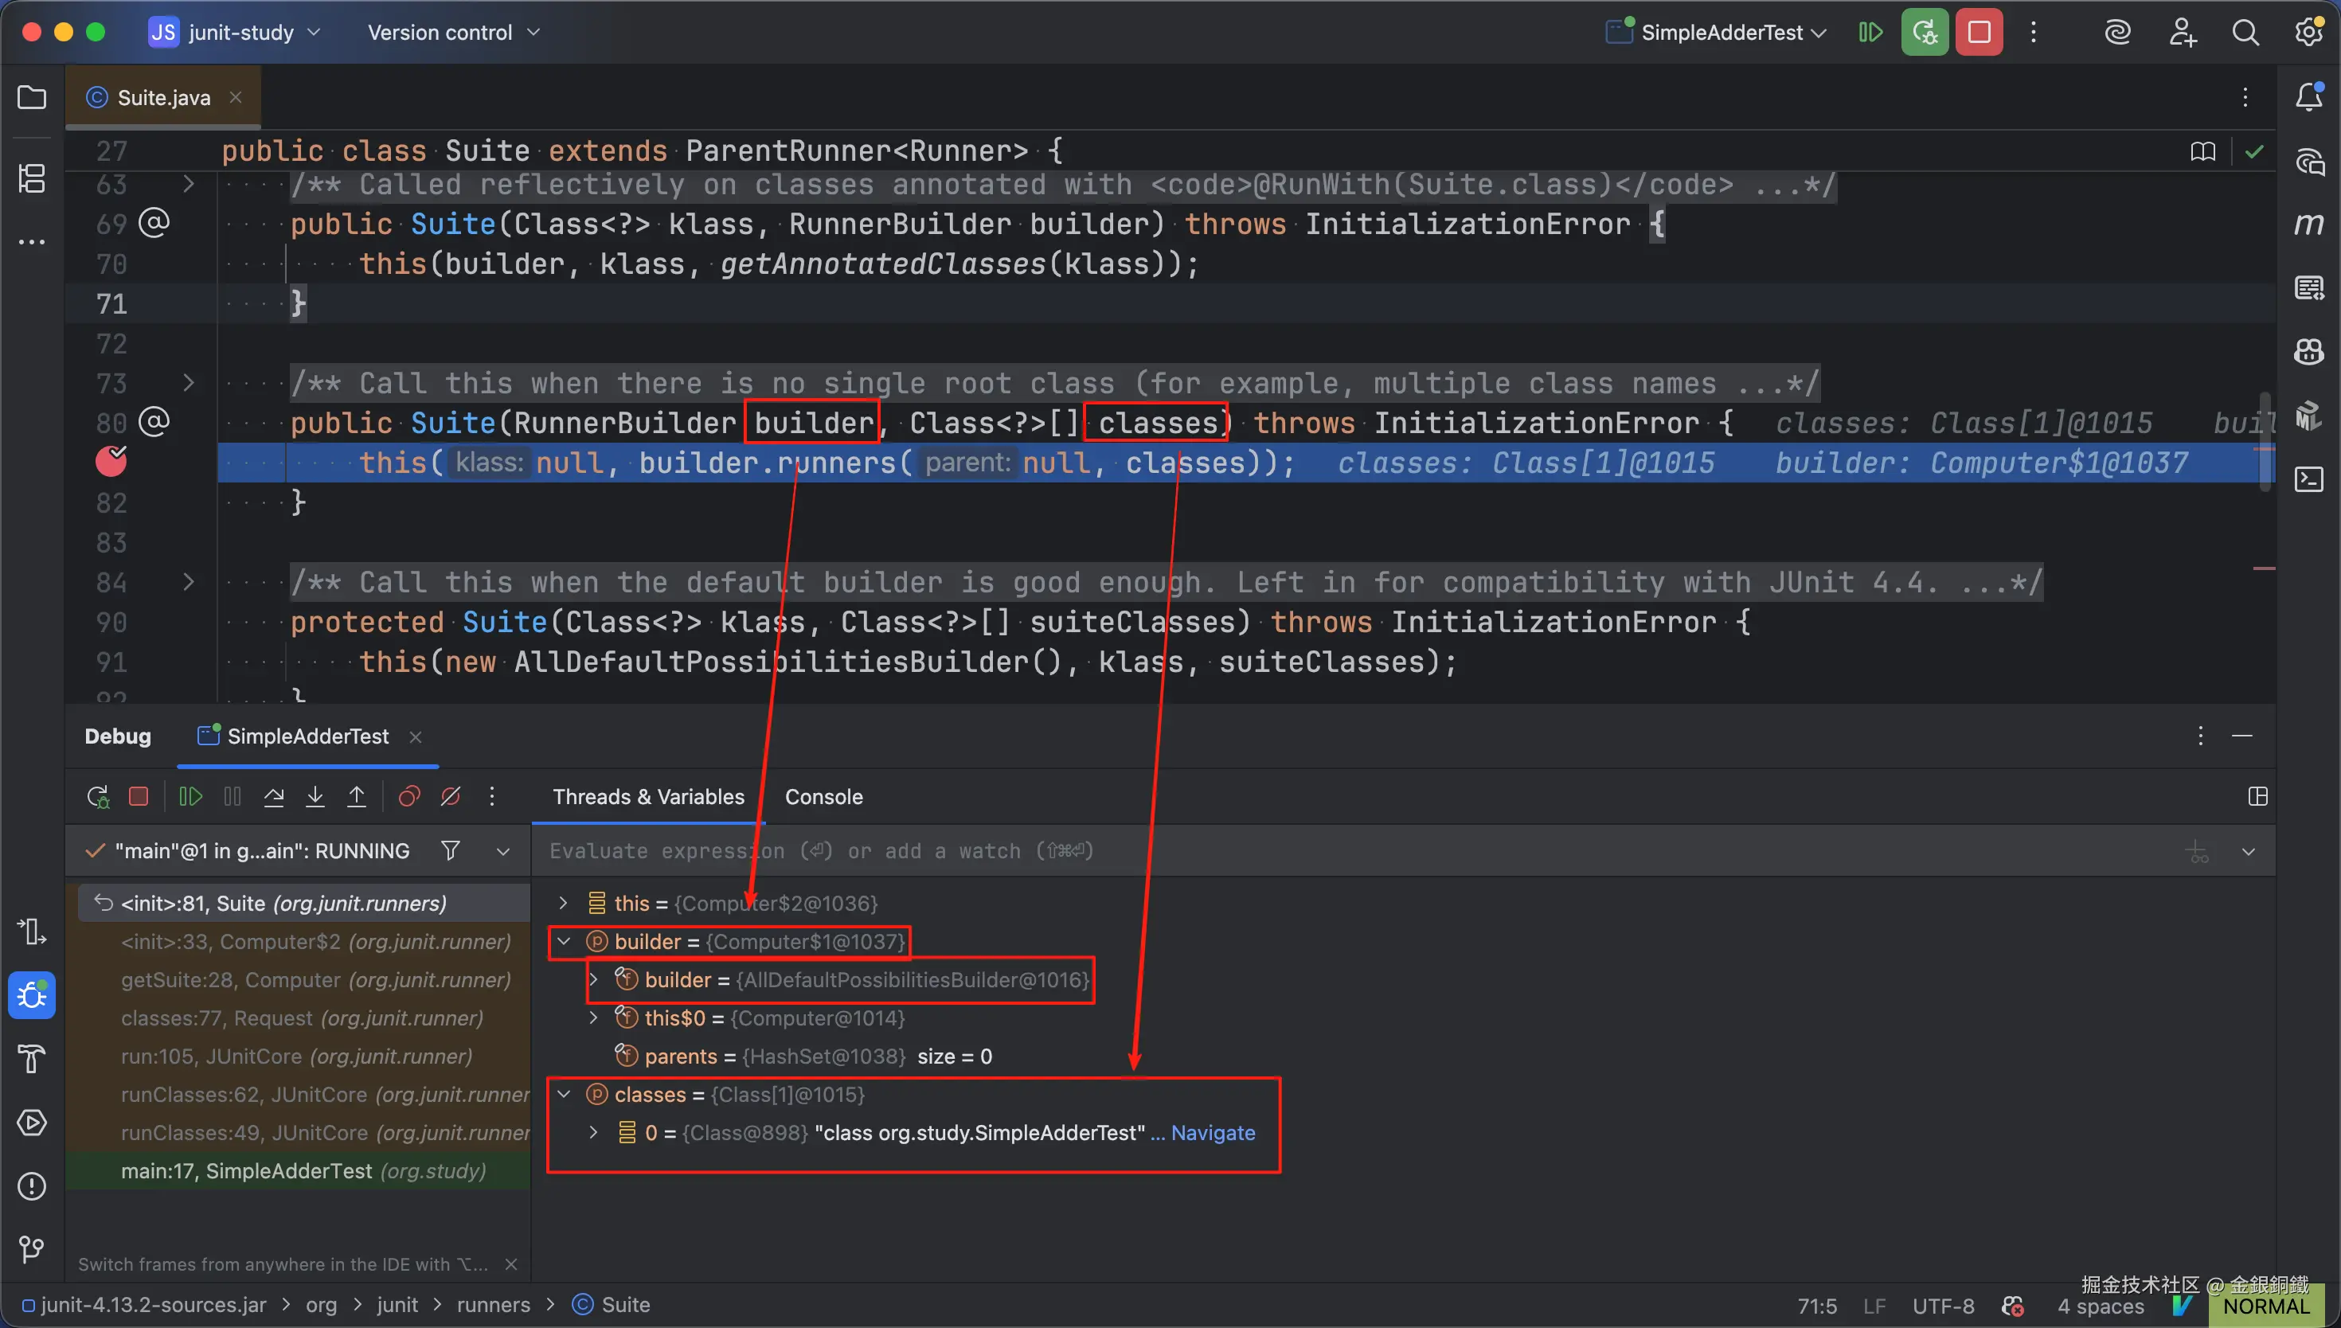Stop the debug session in toolbar
This screenshot has width=2341, height=1328.
[x=1979, y=33]
